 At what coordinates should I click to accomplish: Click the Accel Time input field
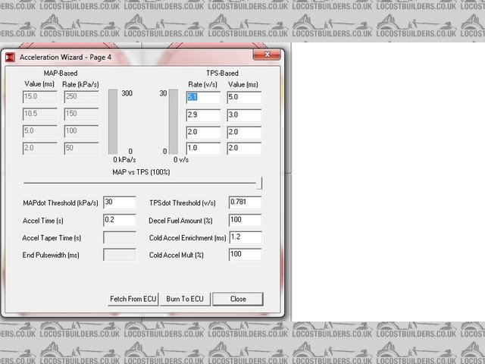[120, 220]
